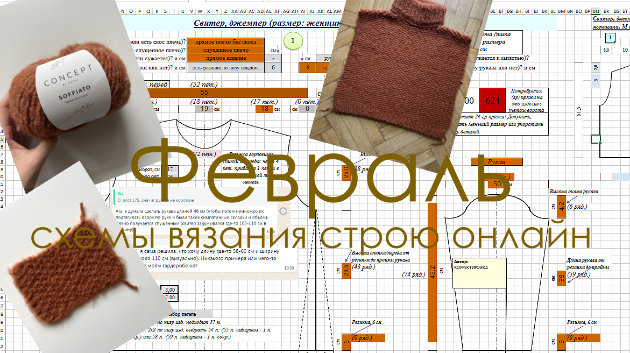Screen dimensions: 630x353
Task: Select column header BT
Action: pyautogui.click(x=625, y=11)
